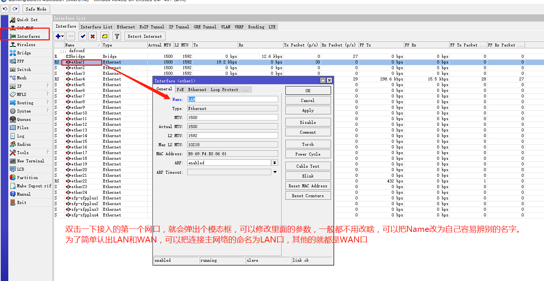
Task: Click the red X Disable icon
Action: 92,36
